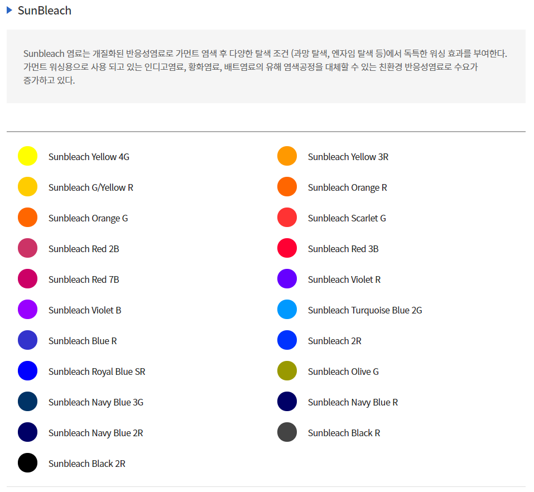Click the Korean Sunbleach description paragraph

(x=265, y=67)
